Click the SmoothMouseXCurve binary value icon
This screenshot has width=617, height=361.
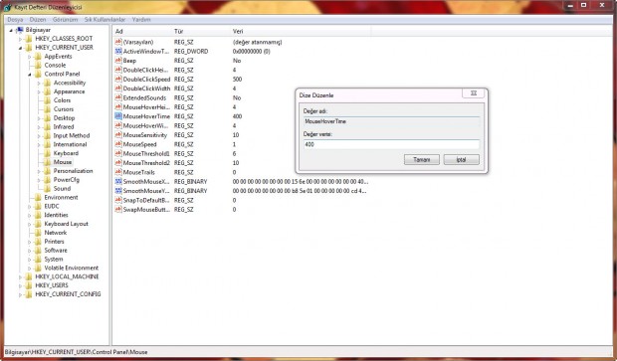(x=118, y=181)
